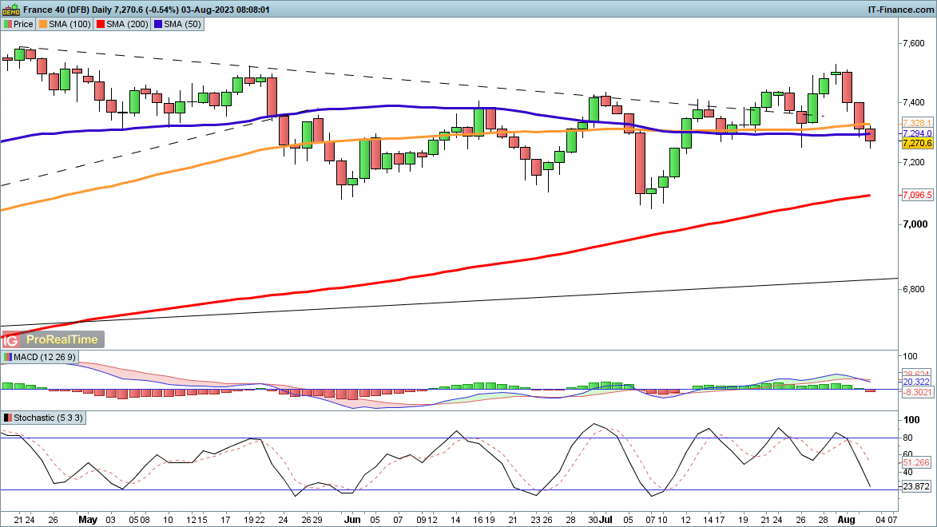This screenshot has width=937, height=527.
Task: Click the Price legend label
Action: [23, 25]
